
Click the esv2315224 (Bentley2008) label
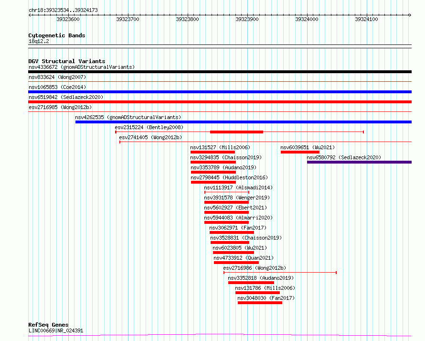pyautogui.click(x=149, y=127)
